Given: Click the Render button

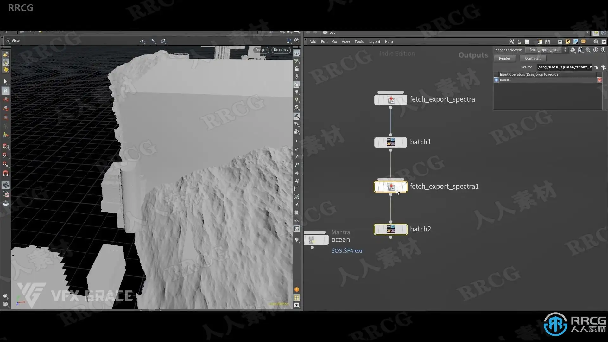Looking at the screenshot, I should 504,58.
